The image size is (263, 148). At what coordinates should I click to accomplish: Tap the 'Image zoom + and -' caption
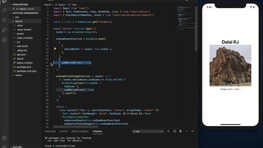230,89
